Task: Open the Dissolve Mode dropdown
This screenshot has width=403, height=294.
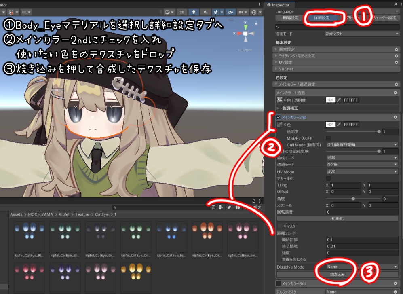Action: (362, 267)
